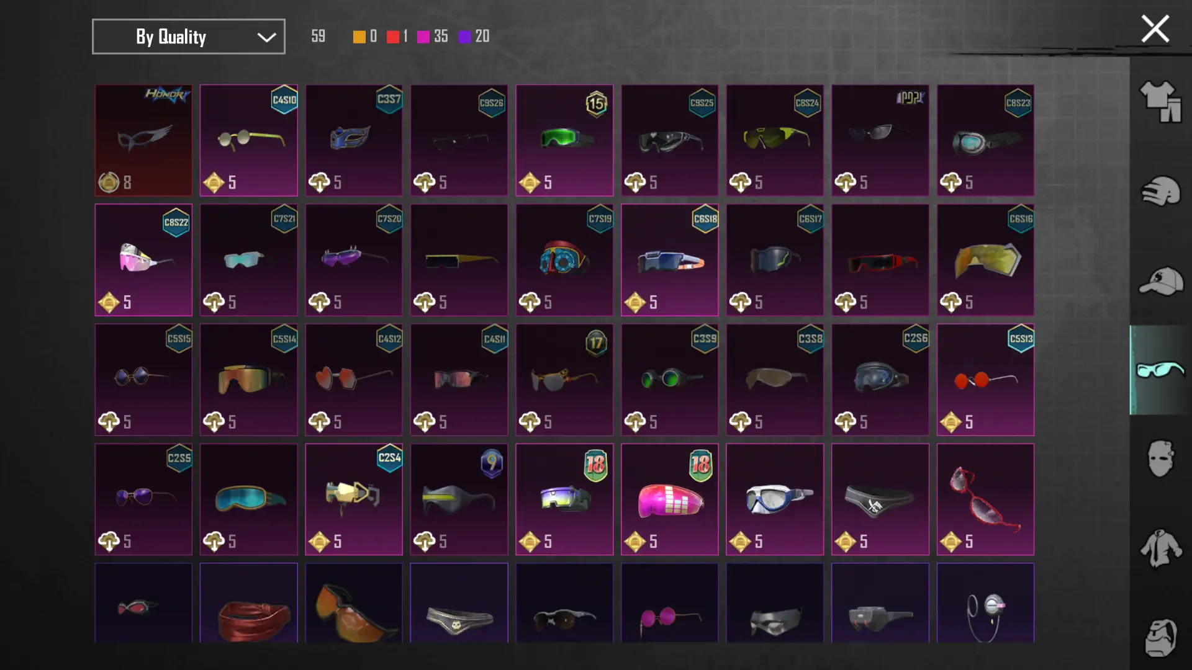
Task: Open the outfits clothing category icon
Action: [1160, 102]
